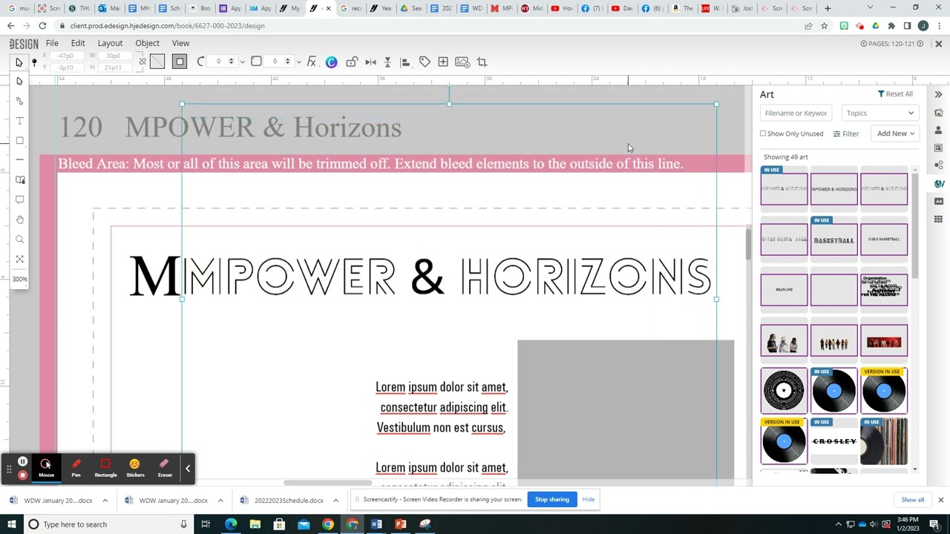Open PAGES: 120-121 page selector
Viewport: 950px width, 534px height.
tap(891, 44)
